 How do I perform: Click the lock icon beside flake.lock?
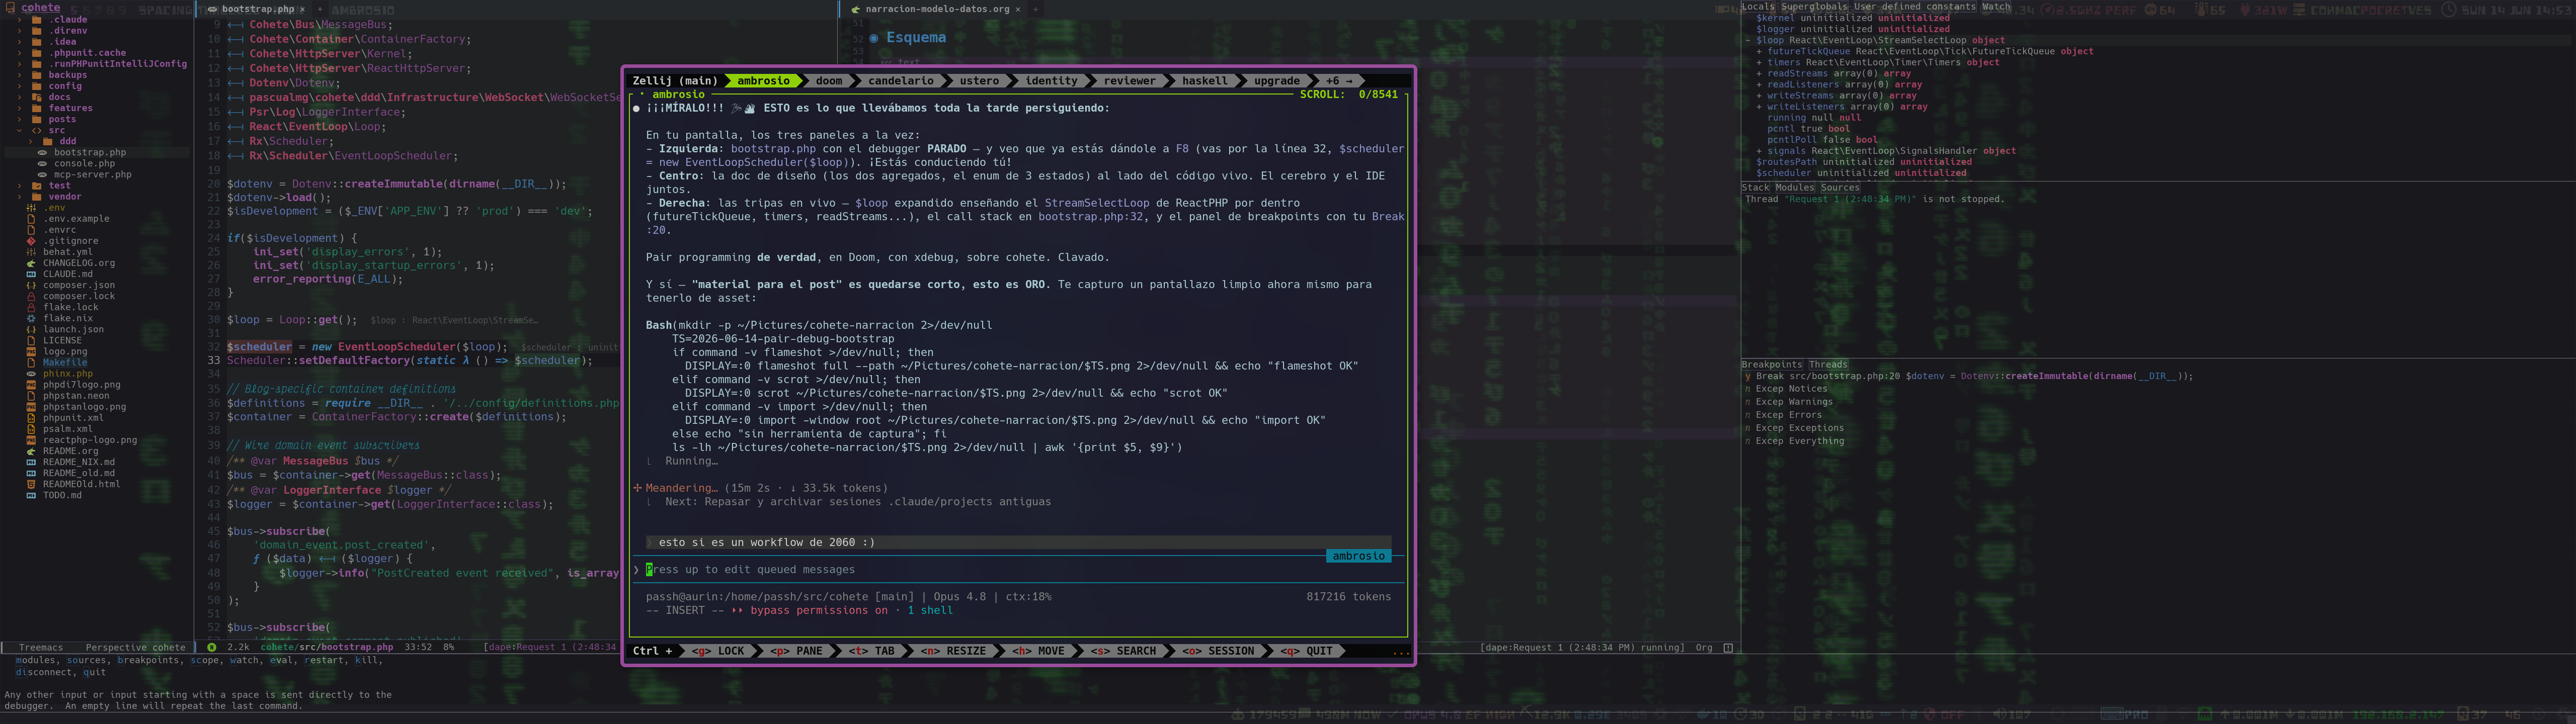[x=32, y=307]
